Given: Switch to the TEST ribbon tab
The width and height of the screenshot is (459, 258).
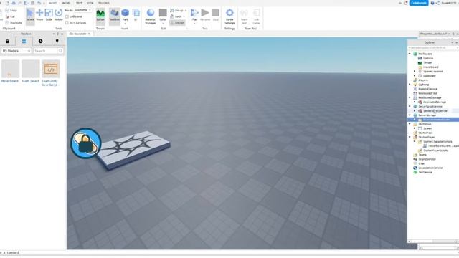Looking at the screenshot, I should point(79,3).
